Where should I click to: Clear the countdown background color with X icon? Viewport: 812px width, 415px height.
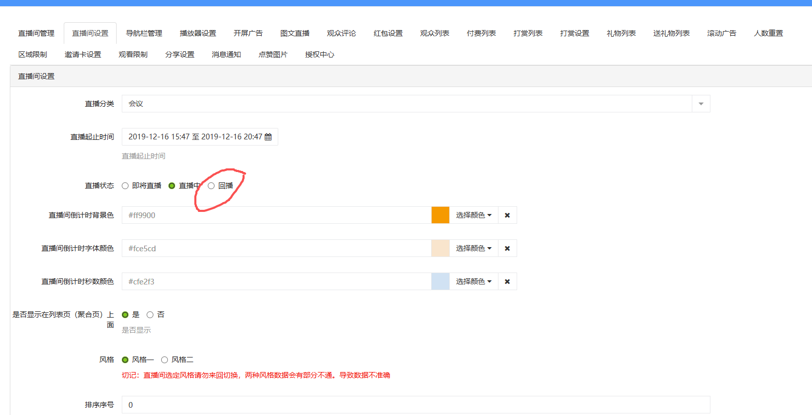[x=507, y=215]
